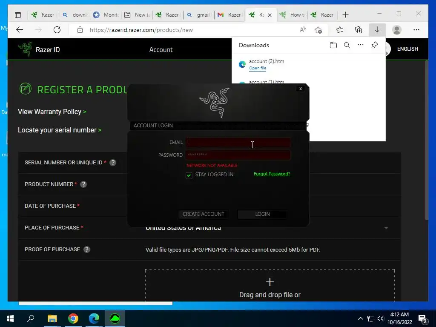The image size is (436, 327).
Task: Switch to the Monitor tab
Action: pyautogui.click(x=106, y=15)
